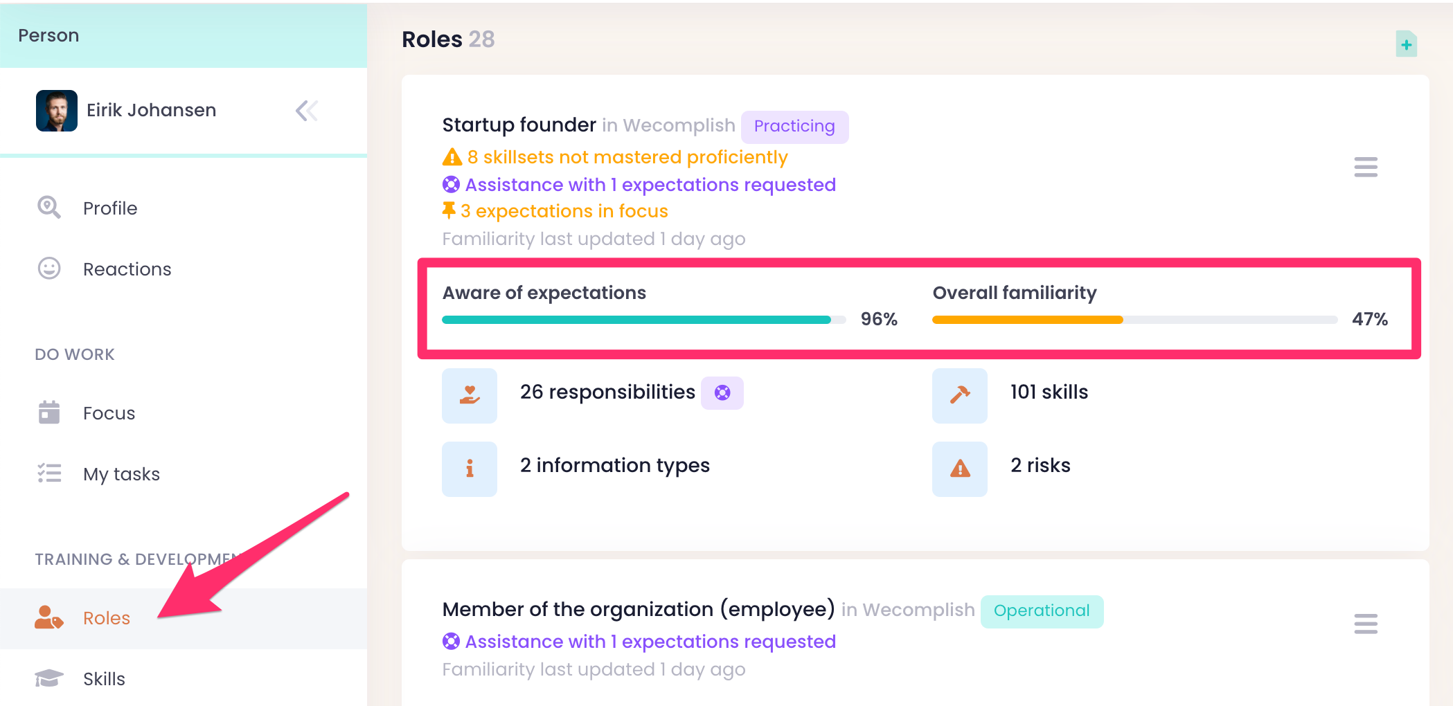Go to Focus in sidebar

point(109,413)
